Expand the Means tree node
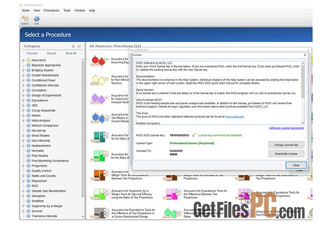The image size is (334, 232). (23, 115)
